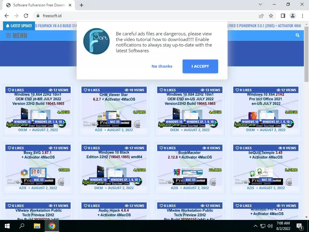The width and height of the screenshot is (309, 232).
Task: Click the site search magnifier icon
Action: (x=298, y=35)
